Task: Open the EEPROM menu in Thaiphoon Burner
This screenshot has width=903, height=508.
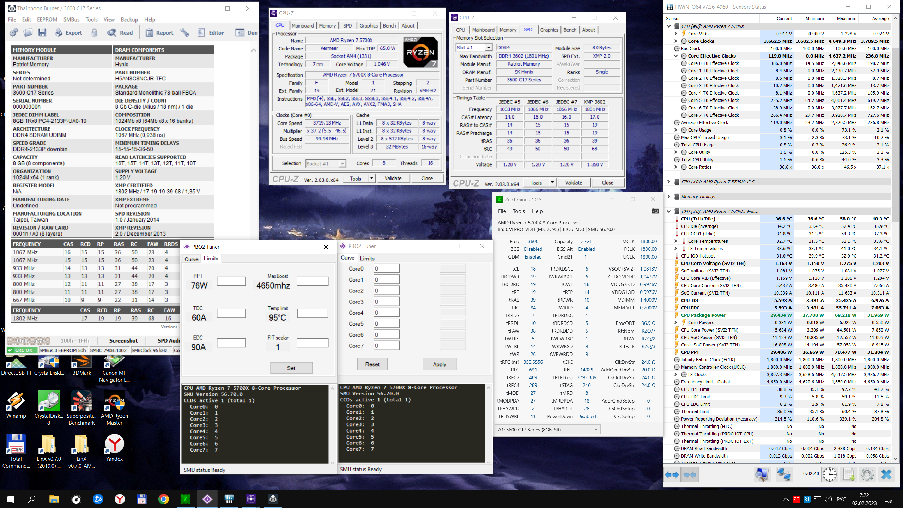Action: pos(47,19)
